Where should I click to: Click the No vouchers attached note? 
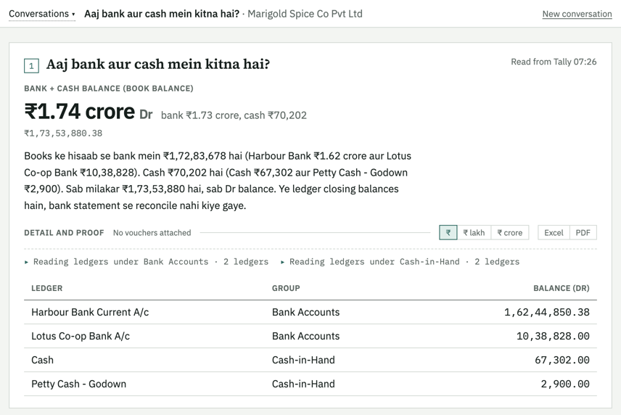point(152,232)
